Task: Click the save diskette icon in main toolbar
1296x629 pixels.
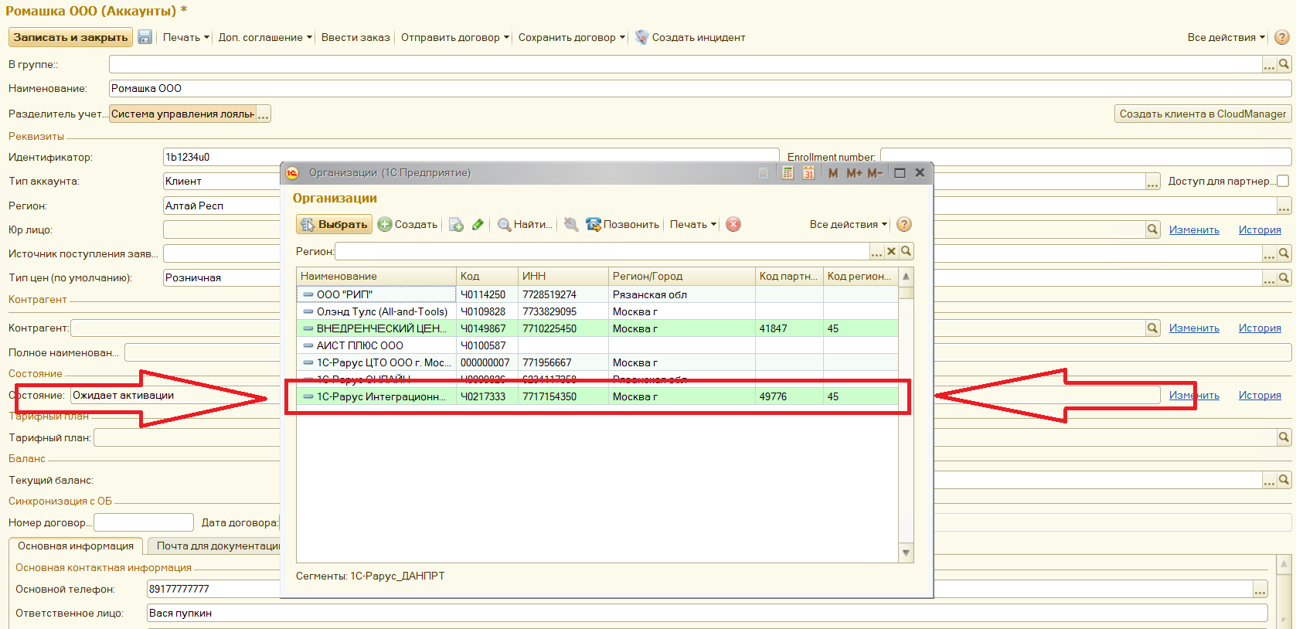Action: coord(145,37)
